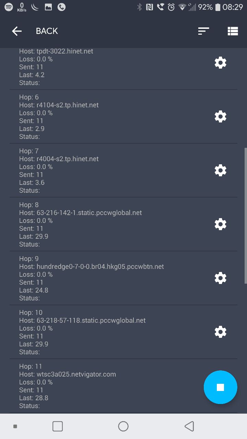Stop the traceroute with blue button
The image size is (247, 439).
[220, 387]
